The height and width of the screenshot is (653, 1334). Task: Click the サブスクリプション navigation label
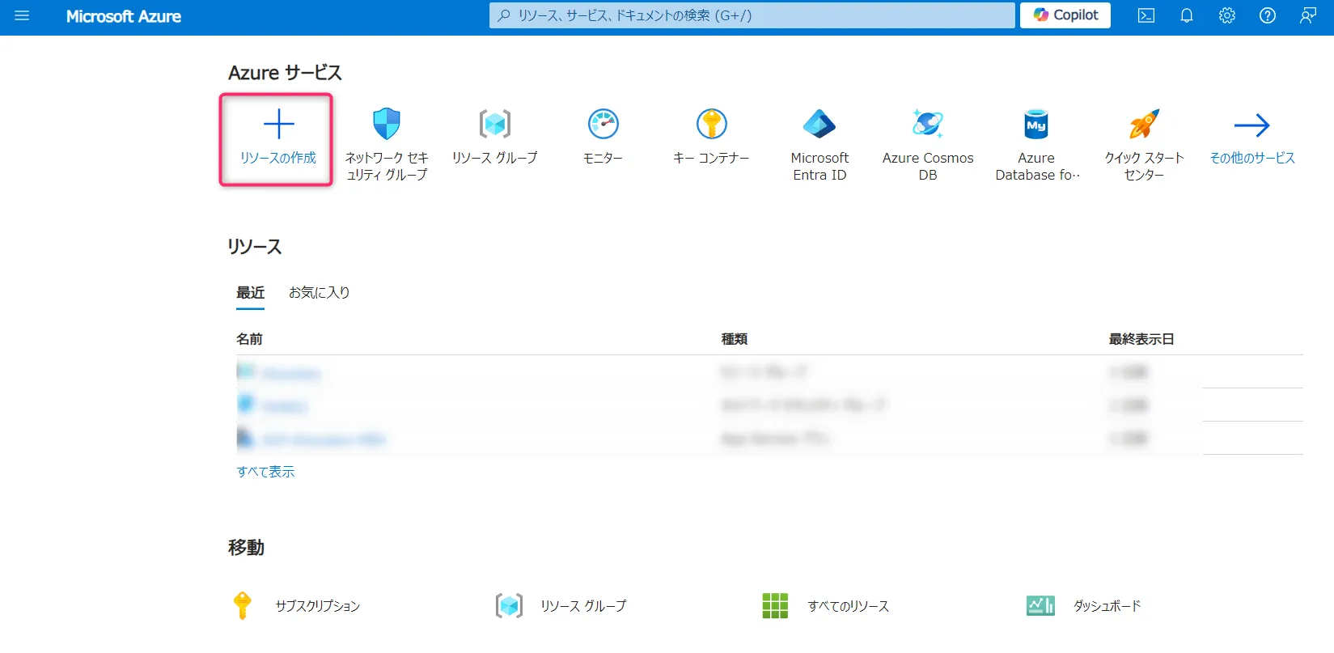pyautogui.click(x=318, y=606)
